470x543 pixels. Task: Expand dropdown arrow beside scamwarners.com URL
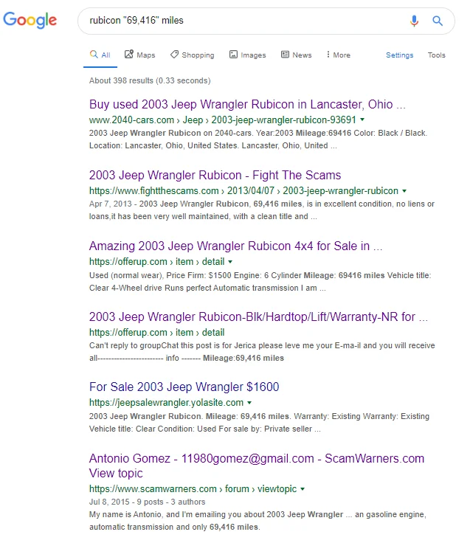pos(303,489)
